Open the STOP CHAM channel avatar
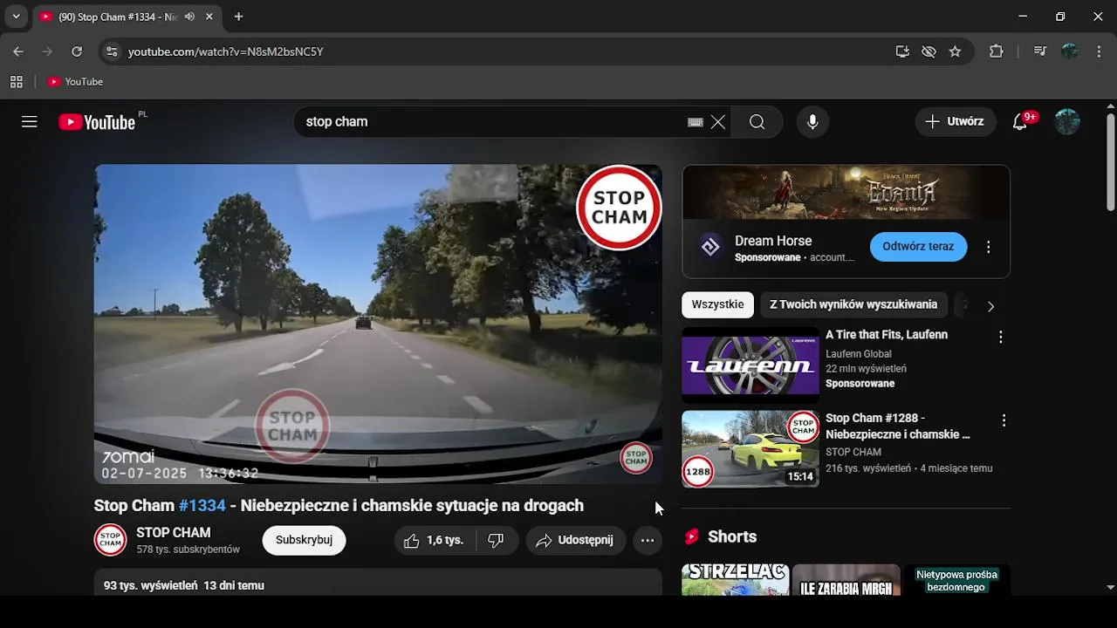The image size is (1117, 628). [111, 540]
